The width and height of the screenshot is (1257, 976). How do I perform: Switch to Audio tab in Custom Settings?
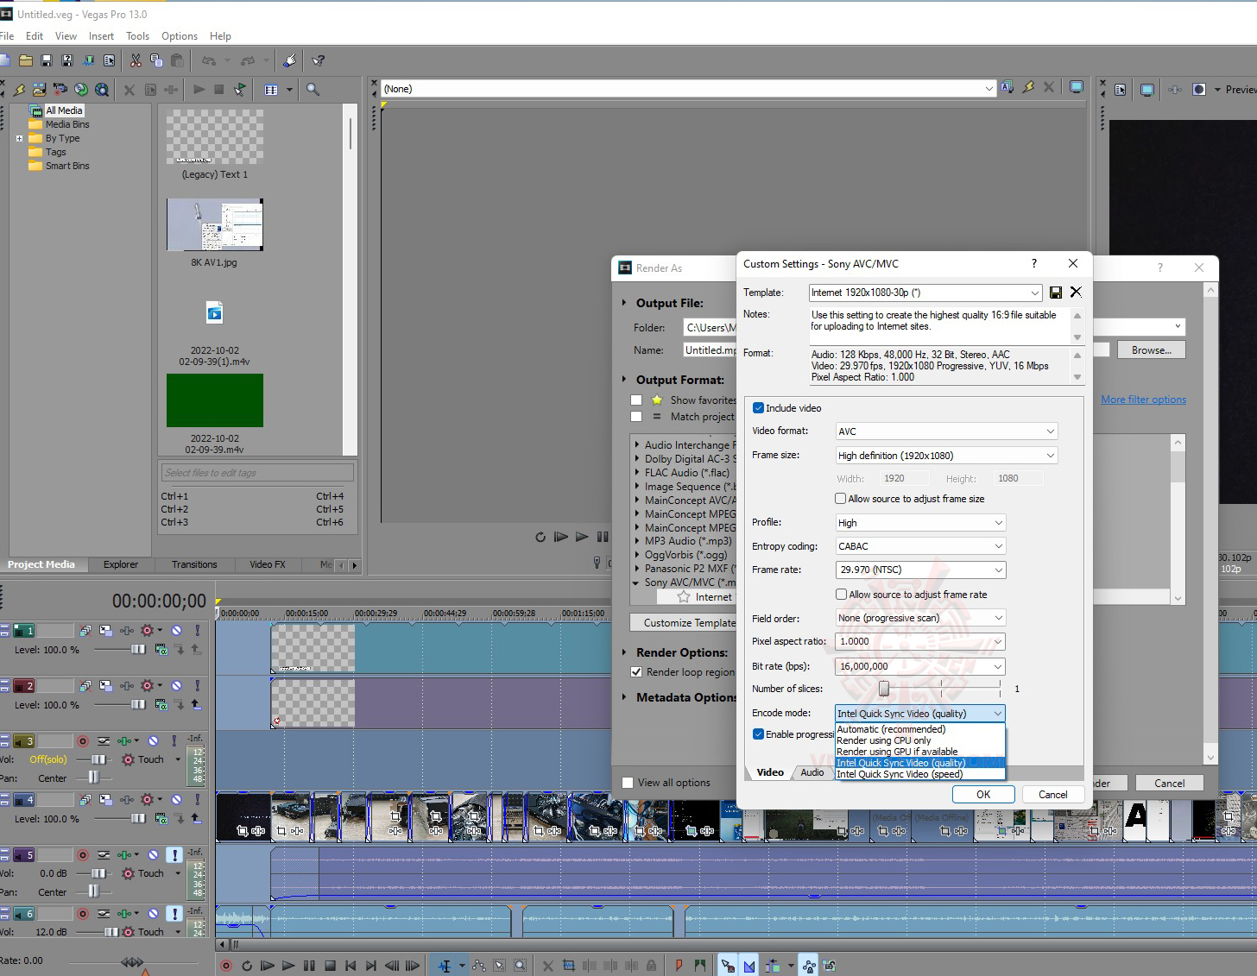point(812,772)
